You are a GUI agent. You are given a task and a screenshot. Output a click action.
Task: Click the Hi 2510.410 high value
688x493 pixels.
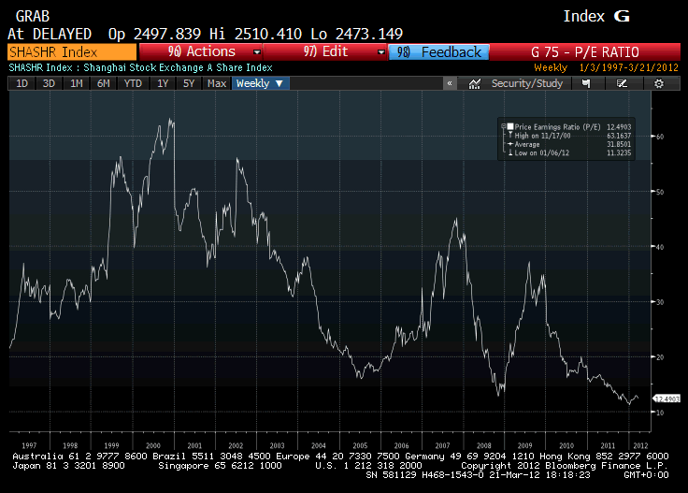pos(255,34)
